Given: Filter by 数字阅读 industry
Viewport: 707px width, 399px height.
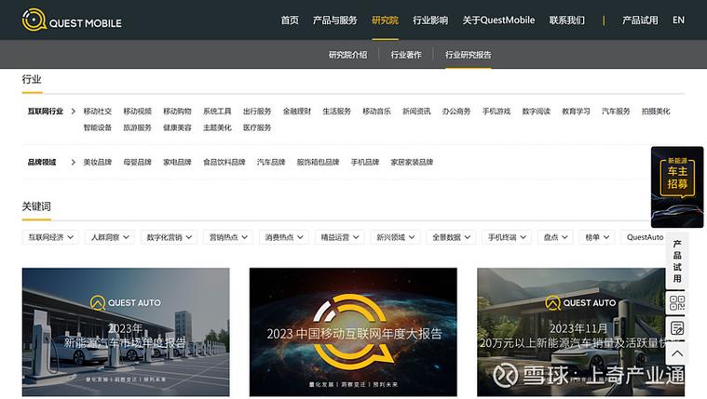Looking at the screenshot, I should (x=537, y=112).
